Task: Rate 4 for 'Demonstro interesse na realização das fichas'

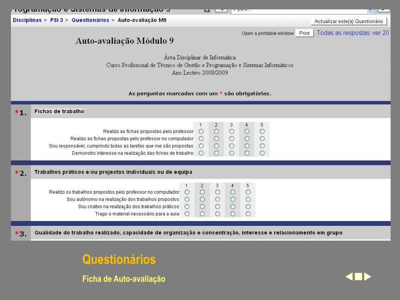Action: point(247,153)
